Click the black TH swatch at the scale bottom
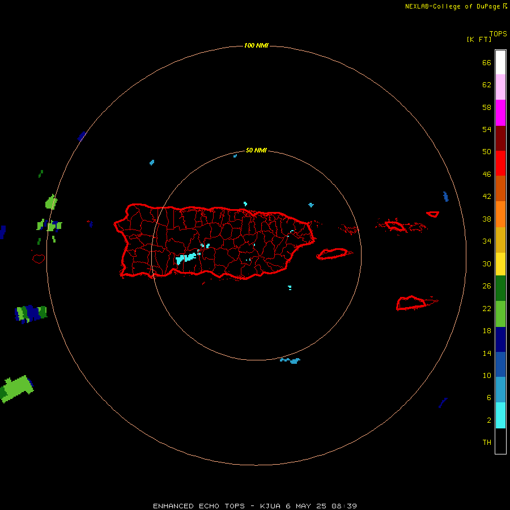This screenshot has height=510, width=510. coord(500,441)
